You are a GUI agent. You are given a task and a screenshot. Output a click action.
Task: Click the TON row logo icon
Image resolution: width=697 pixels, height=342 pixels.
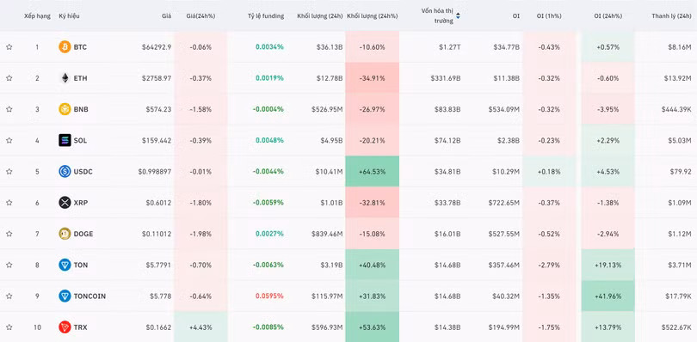coord(65,265)
